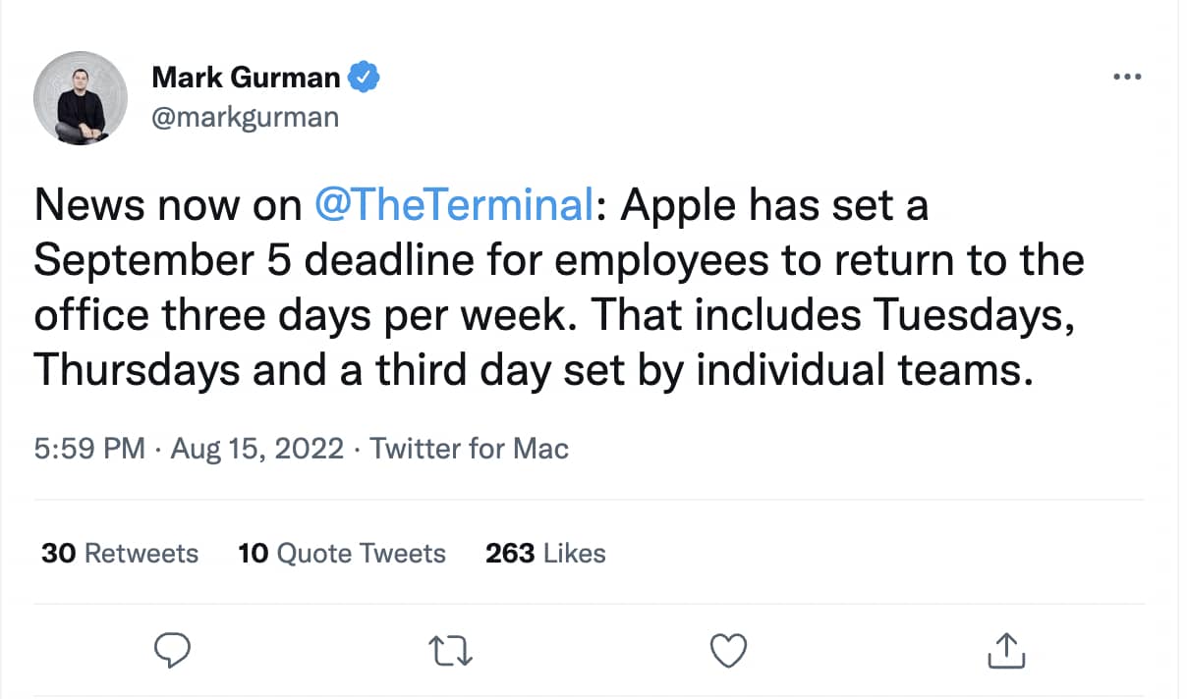Like the tweet with the heart icon
Image resolution: width=1187 pixels, height=699 pixels.
(x=728, y=650)
